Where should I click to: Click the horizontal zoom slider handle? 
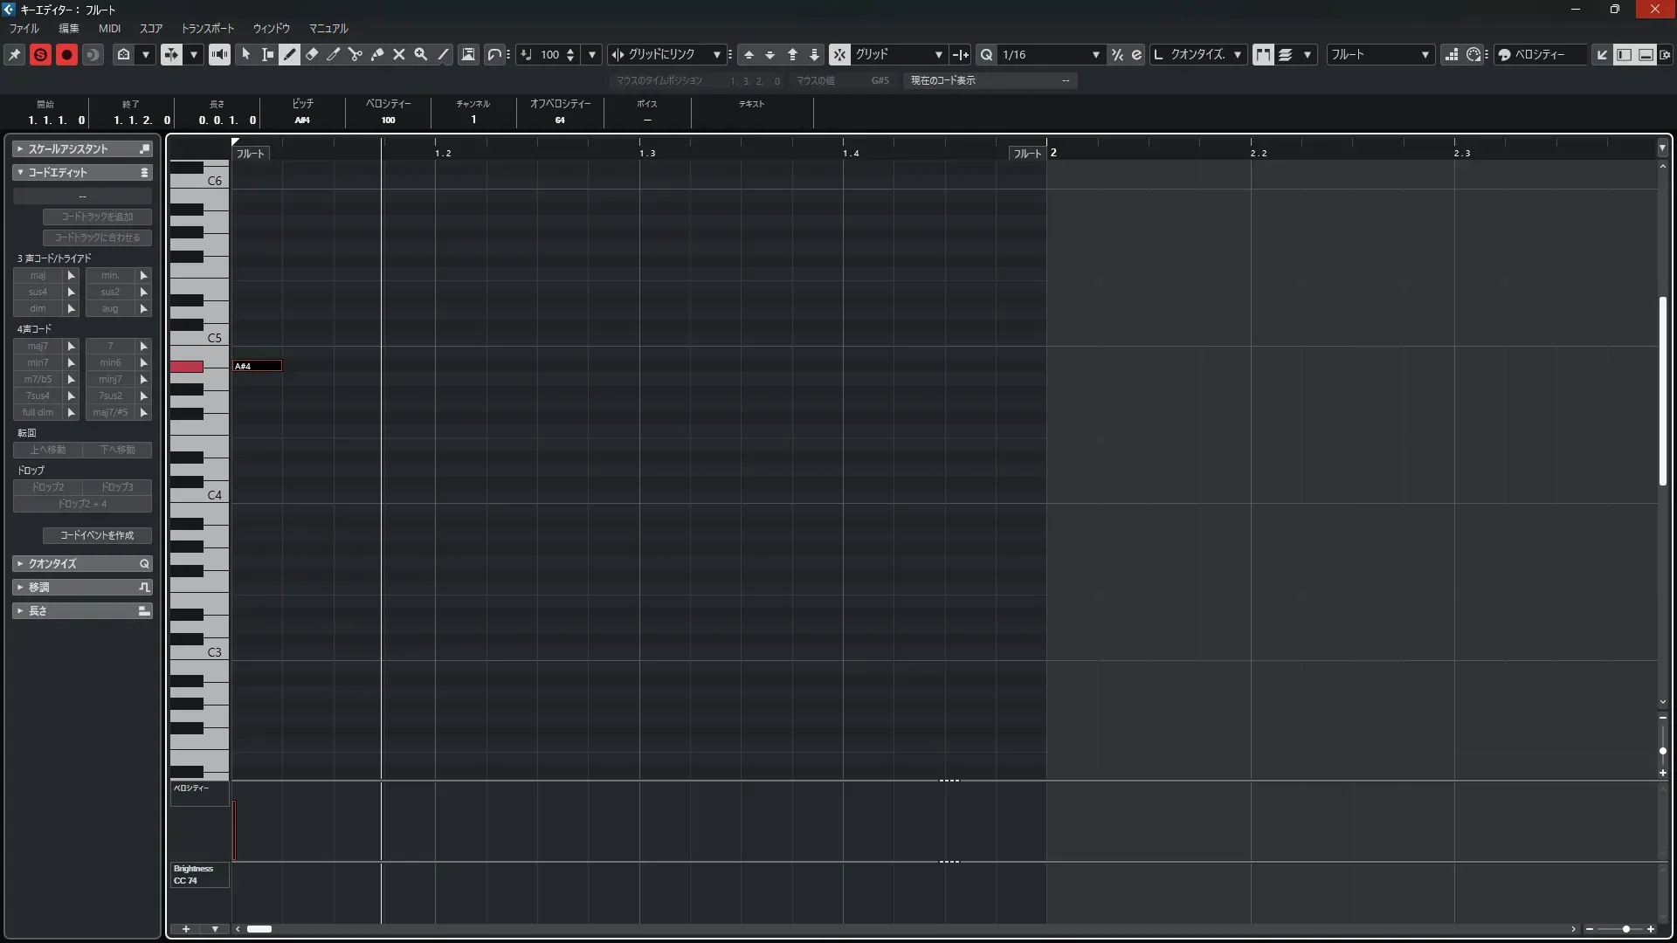click(x=1625, y=929)
